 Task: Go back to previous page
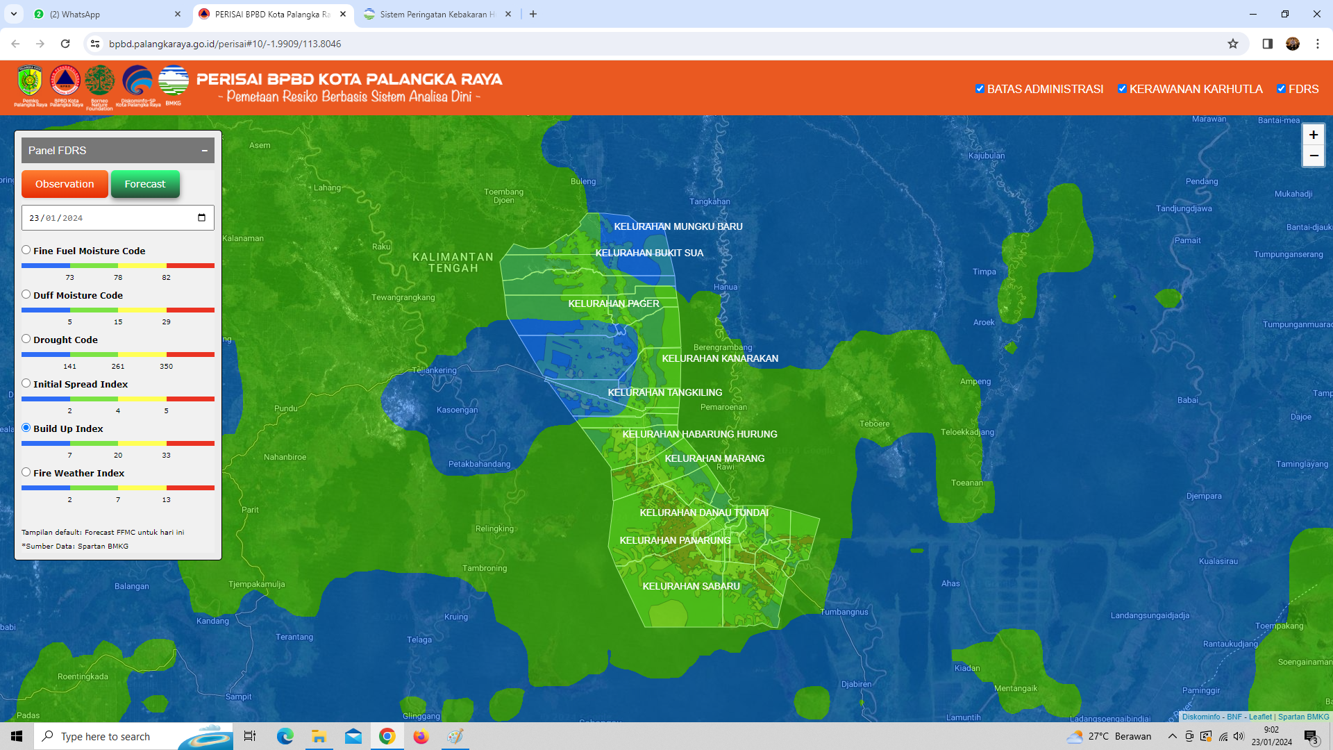15,44
